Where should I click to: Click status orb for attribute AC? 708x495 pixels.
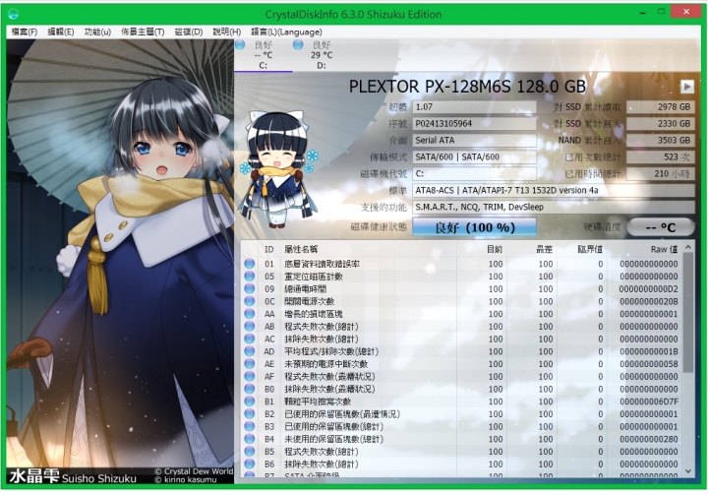(x=249, y=339)
